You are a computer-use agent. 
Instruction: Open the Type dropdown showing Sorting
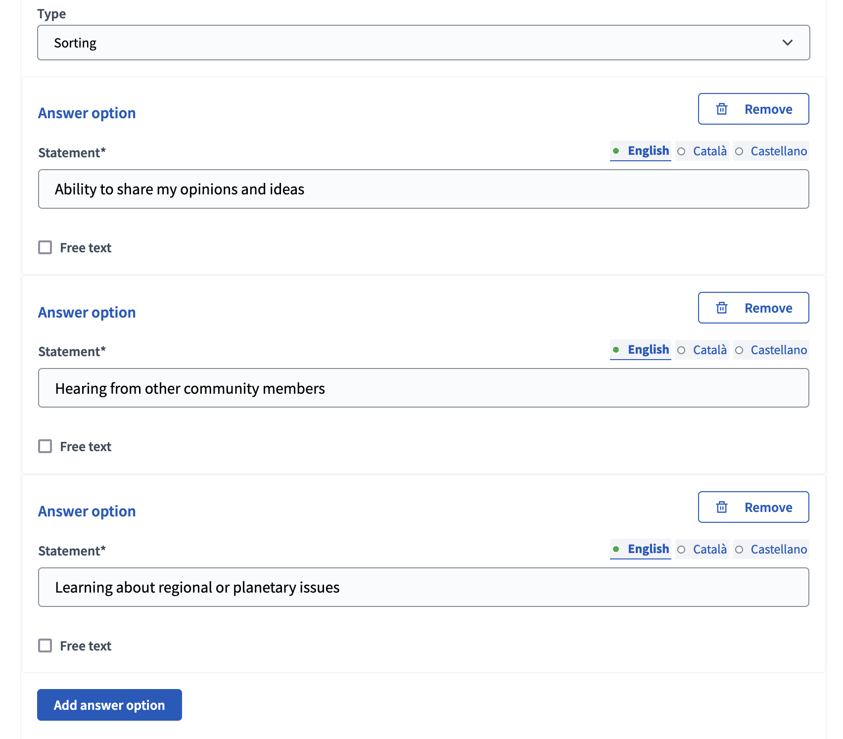coord(423,43)
